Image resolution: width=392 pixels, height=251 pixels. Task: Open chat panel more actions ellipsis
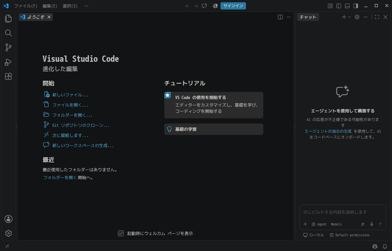tap(366, 17)
